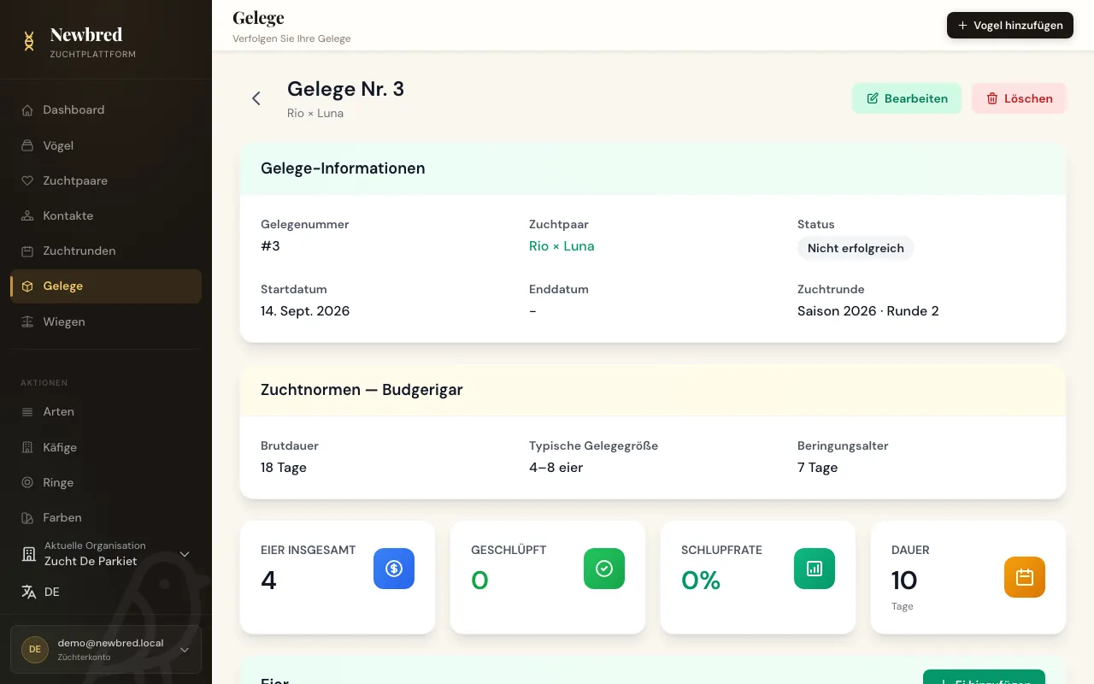Click the blue Eier insgesamt coin icon
The width and height of the screenshot is (1094, 684).
pyautogui.click(x=394, y=569)
